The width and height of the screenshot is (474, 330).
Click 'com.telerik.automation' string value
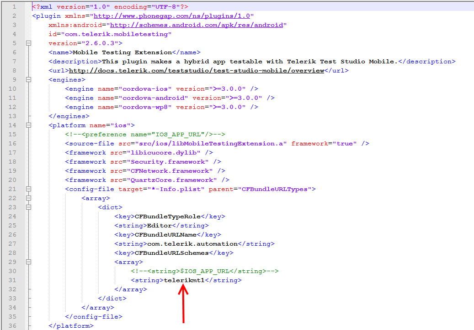point(192,243)
